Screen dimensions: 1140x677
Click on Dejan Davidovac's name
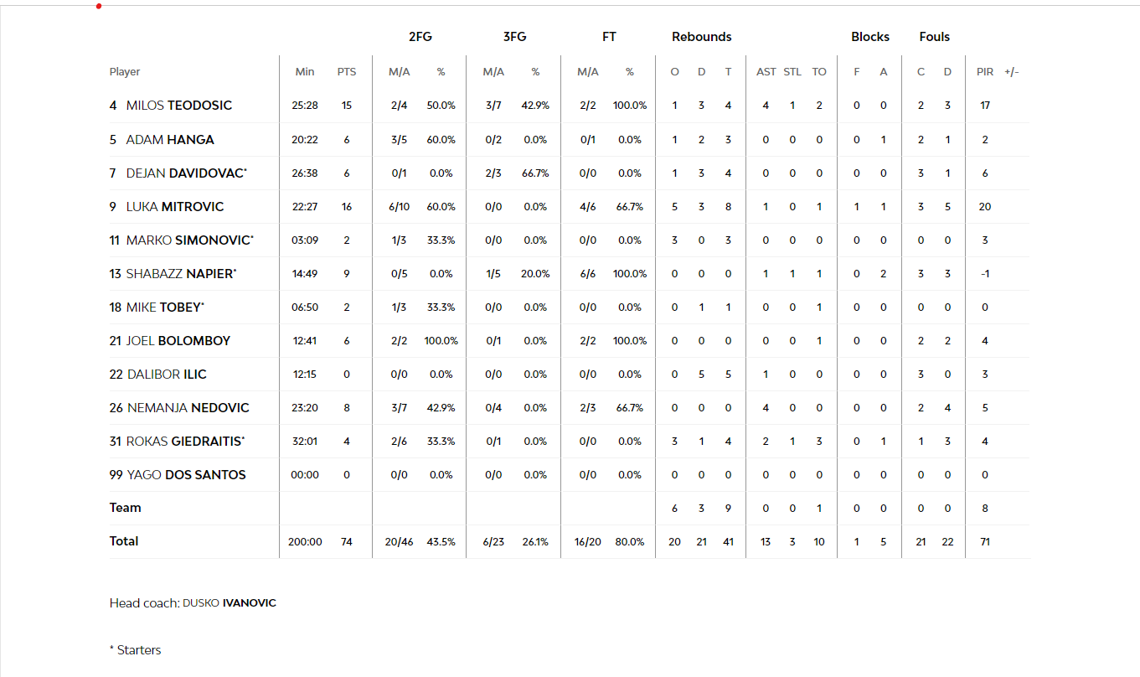click(185, 173)
